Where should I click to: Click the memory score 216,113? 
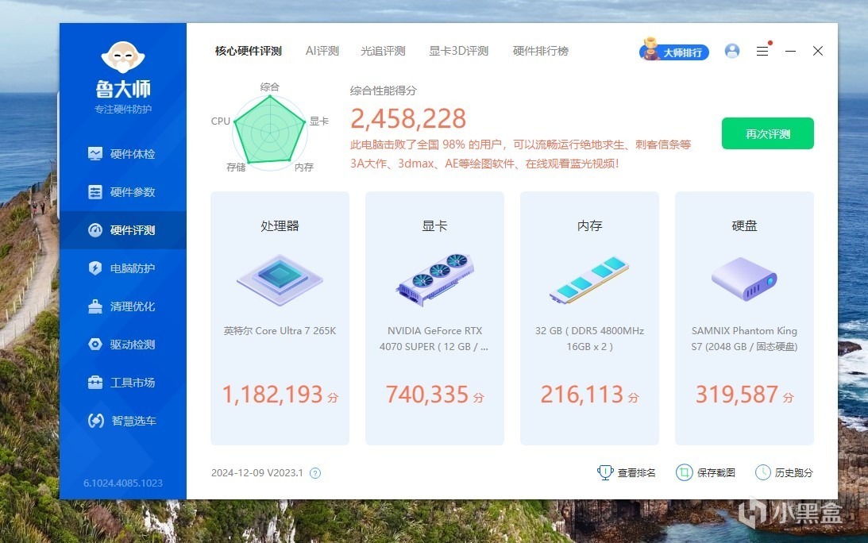pos(582,395)
